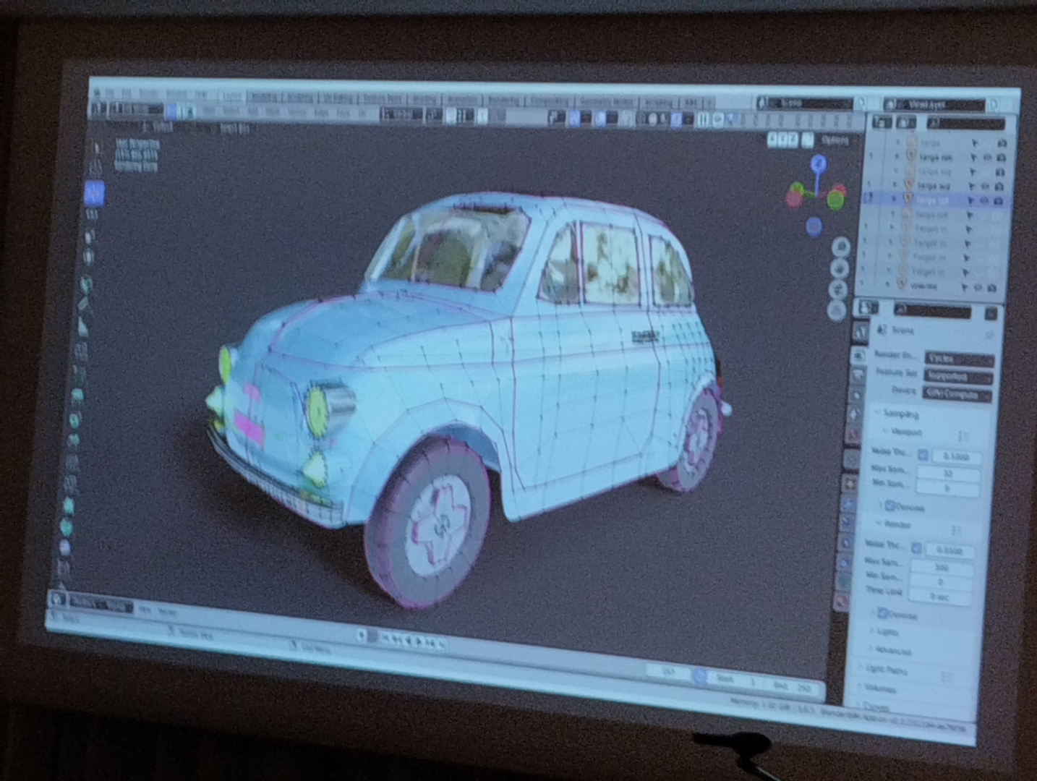Click Viewport Noise Threshold value 0.1000
1037x781 pixels.
[x=957, y=457]
